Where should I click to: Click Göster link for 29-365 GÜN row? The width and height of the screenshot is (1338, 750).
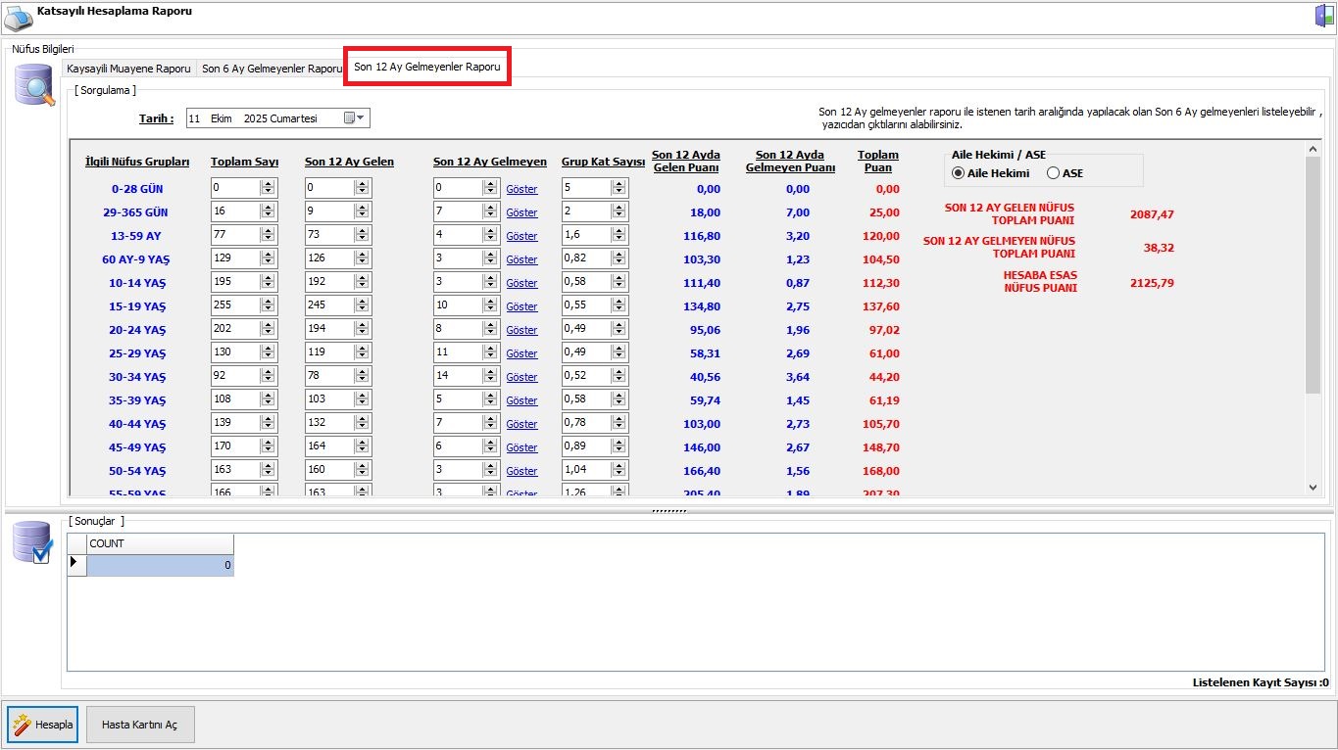point(521,212)
